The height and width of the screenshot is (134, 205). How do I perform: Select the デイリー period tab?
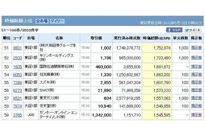(x=57, y=21)
